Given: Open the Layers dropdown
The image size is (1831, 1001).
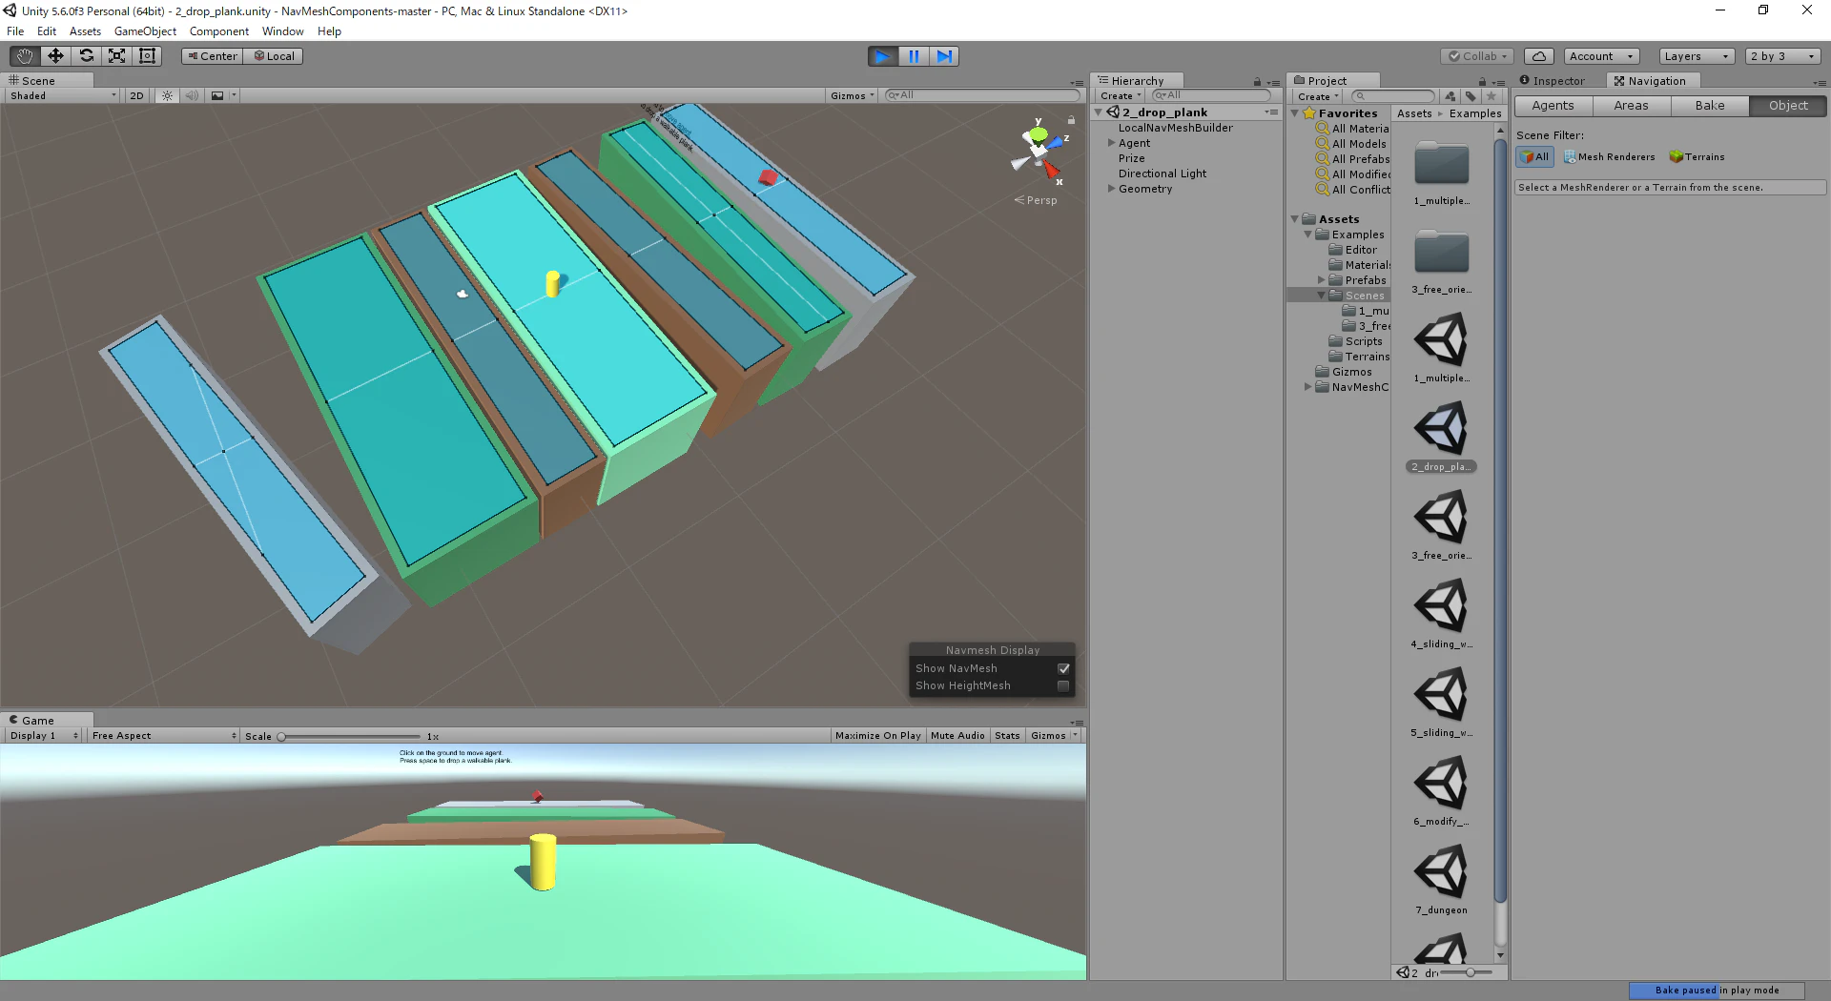Looking at the screenshot, I should (x=1697, y=56).
